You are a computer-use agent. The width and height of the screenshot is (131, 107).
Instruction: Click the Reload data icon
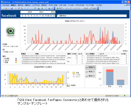coord(22,8)
